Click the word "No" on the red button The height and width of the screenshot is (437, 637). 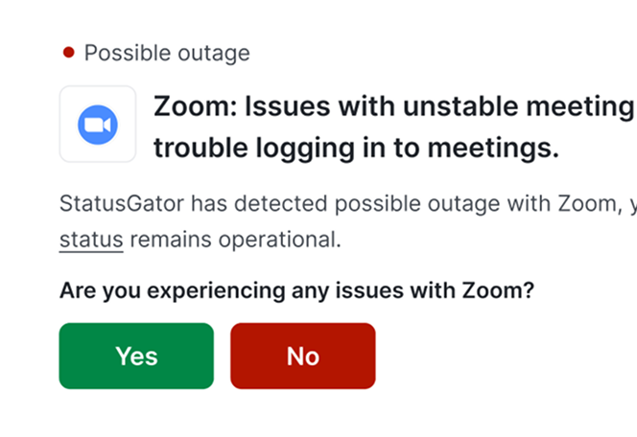[x=302, y=356]
